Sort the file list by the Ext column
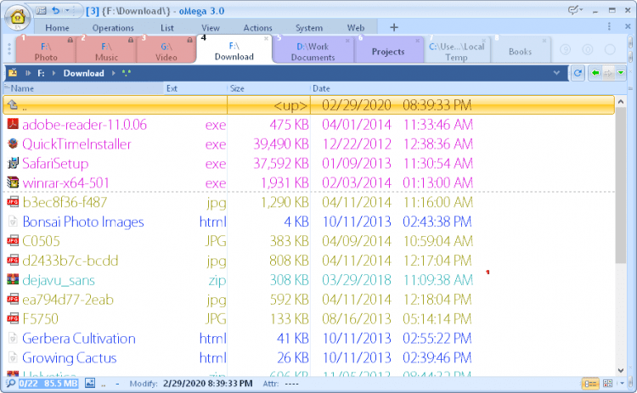This screenshot has width=637, height=393. click(x=195, y=88)
